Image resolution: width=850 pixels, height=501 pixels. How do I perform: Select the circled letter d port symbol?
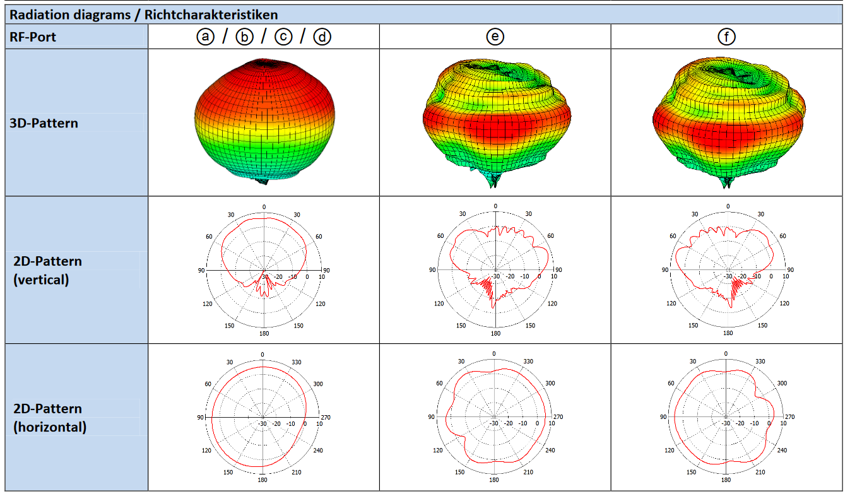pos(322,37)
